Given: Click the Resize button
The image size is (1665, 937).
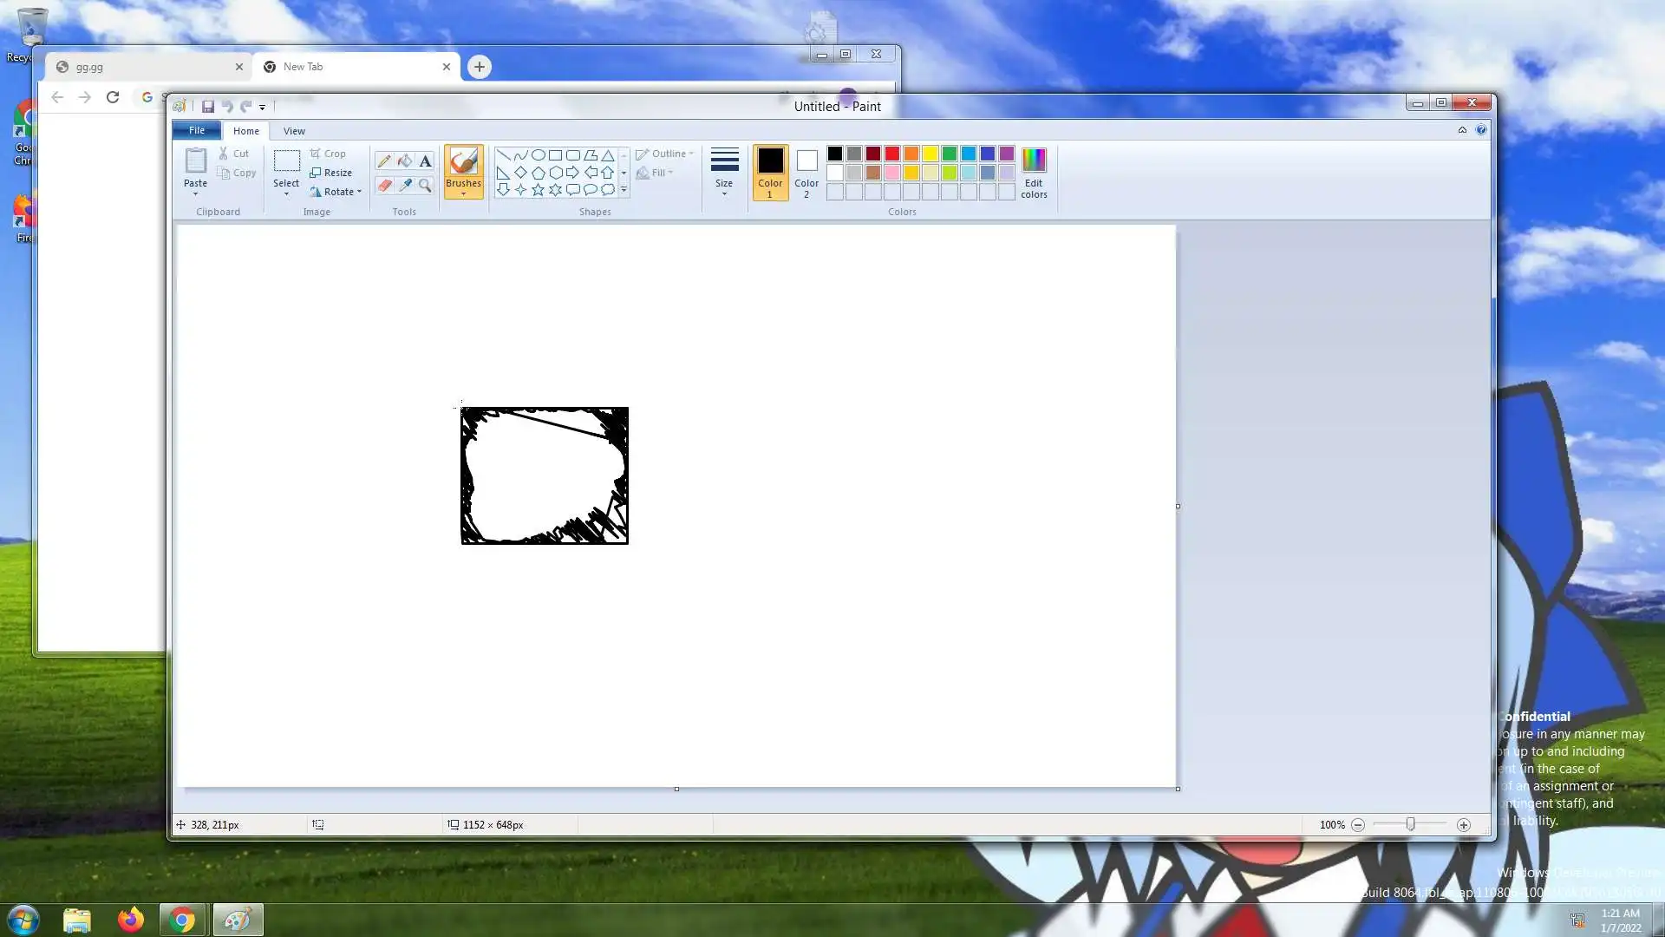Looking at the screenshot, I should click(331, 173).
